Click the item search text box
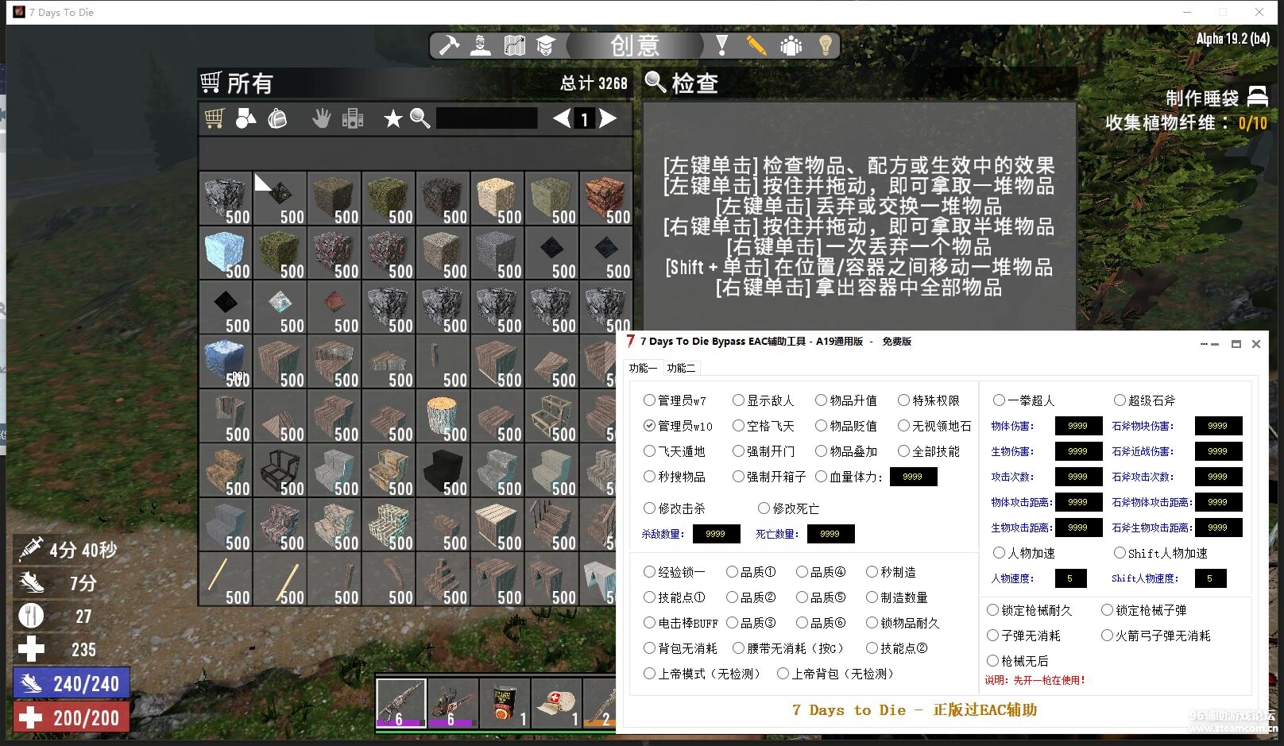 pos(486,119)
